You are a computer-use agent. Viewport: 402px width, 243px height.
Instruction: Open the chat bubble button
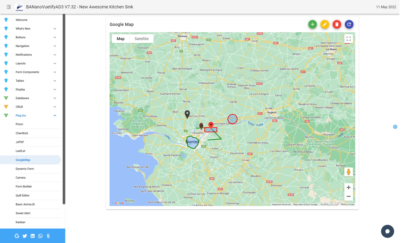coord(388,231)
